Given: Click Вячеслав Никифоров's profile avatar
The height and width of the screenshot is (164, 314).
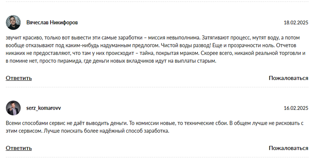Looking at the screenshot, I should coord(13,23).
